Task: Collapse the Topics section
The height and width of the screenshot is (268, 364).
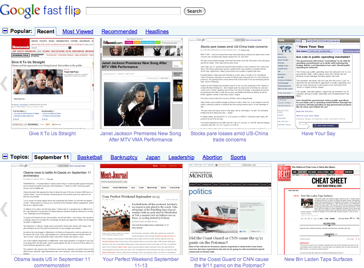Action: coord(5,157)
